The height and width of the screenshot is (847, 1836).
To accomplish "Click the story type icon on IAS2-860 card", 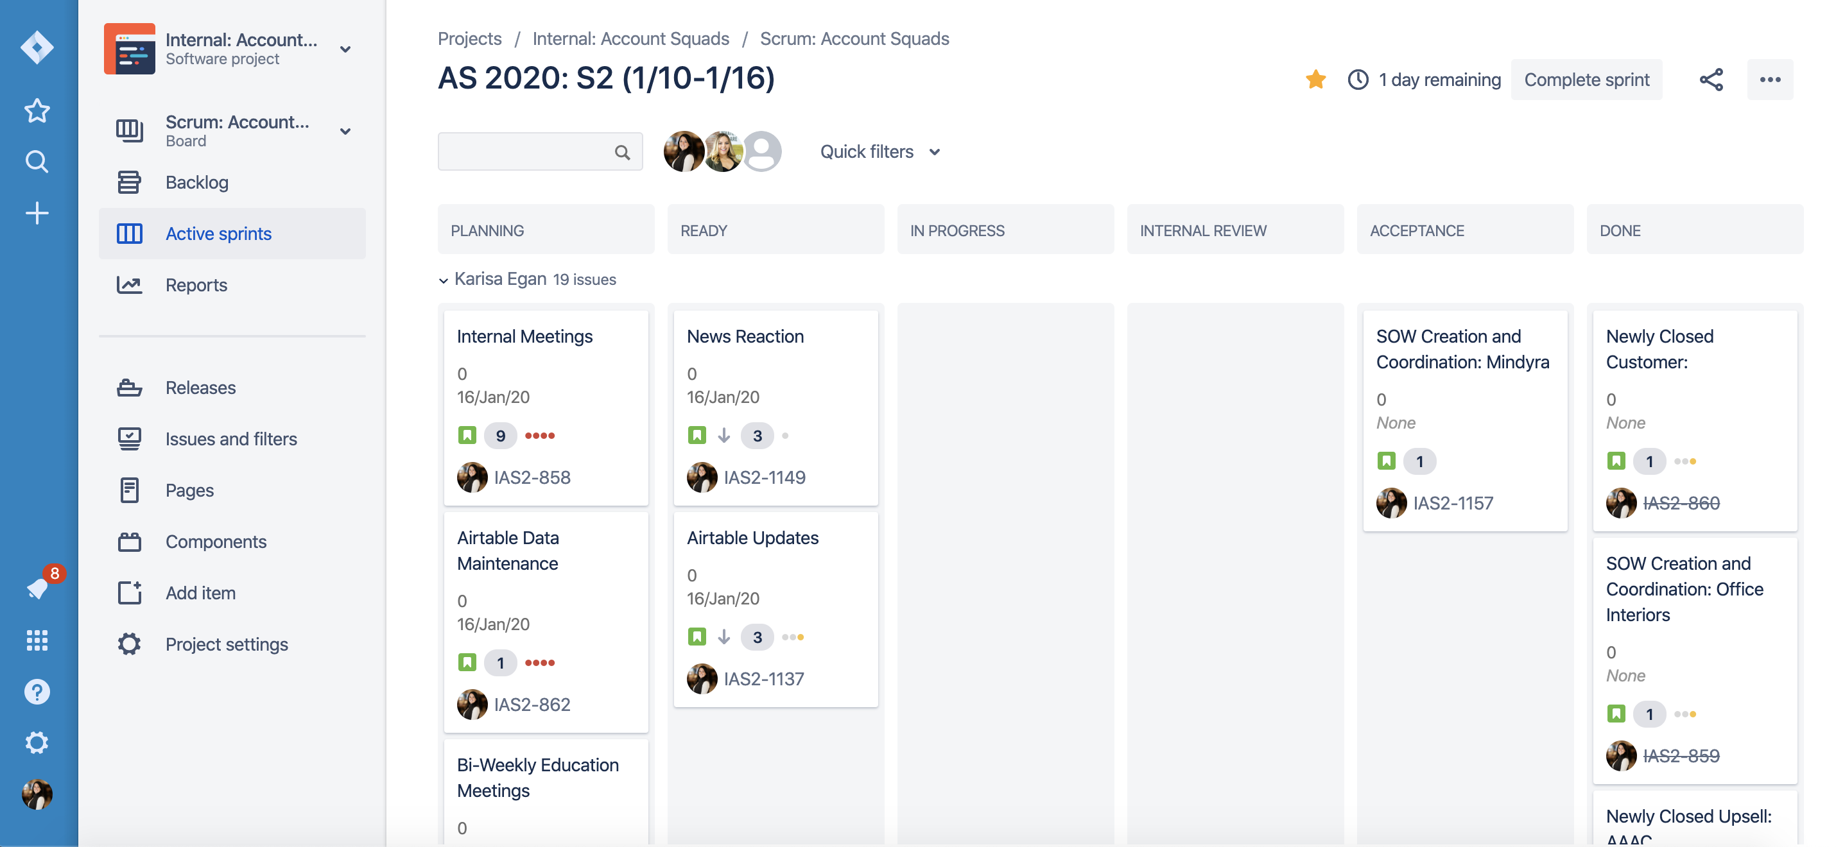I will click(x=1616, y=461).
